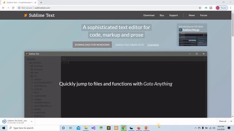
Task: Click the green cloud extension icon
Action: 206,8
